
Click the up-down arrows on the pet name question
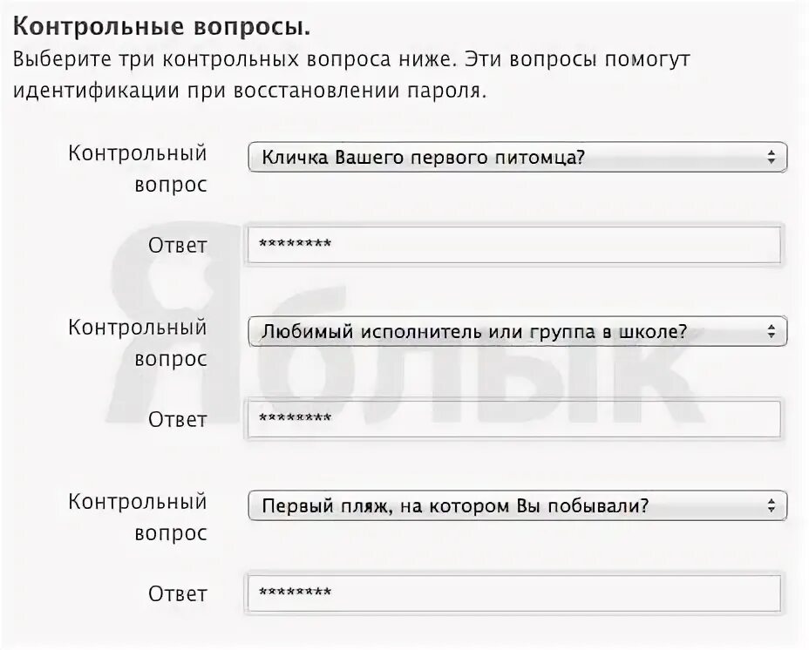(772, 158)
